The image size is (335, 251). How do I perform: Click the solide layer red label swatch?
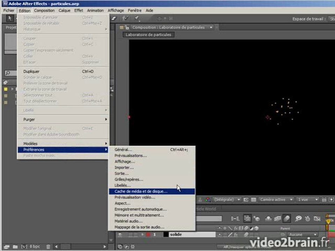pyautogui.click(x=148, y=235)
